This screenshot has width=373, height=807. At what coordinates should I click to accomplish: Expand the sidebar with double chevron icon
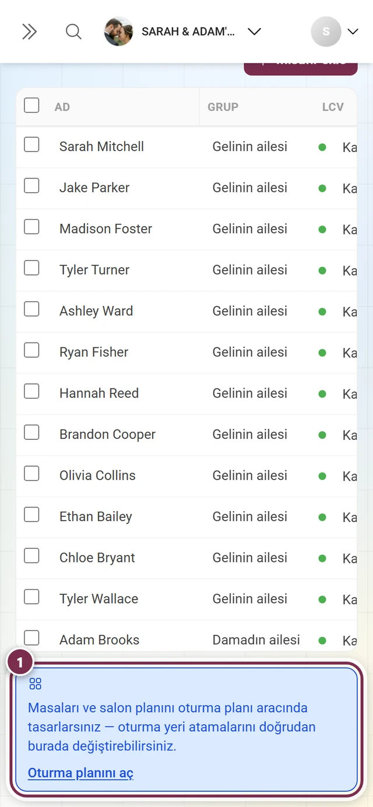(29, 31)
